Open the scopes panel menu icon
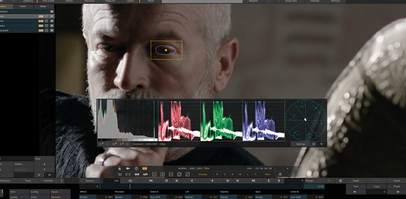This screenshot has width=406, height=199. click(x=322, y=144)
